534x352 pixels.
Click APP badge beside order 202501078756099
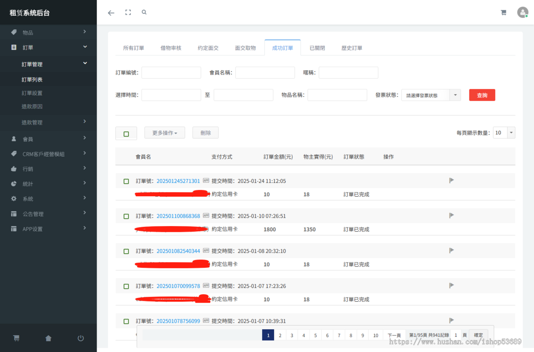[x=206, y=320]
